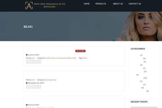Click the calendar icon beside January 9, 2019
The width and height of the screenshot is (162, 108).
27,55
